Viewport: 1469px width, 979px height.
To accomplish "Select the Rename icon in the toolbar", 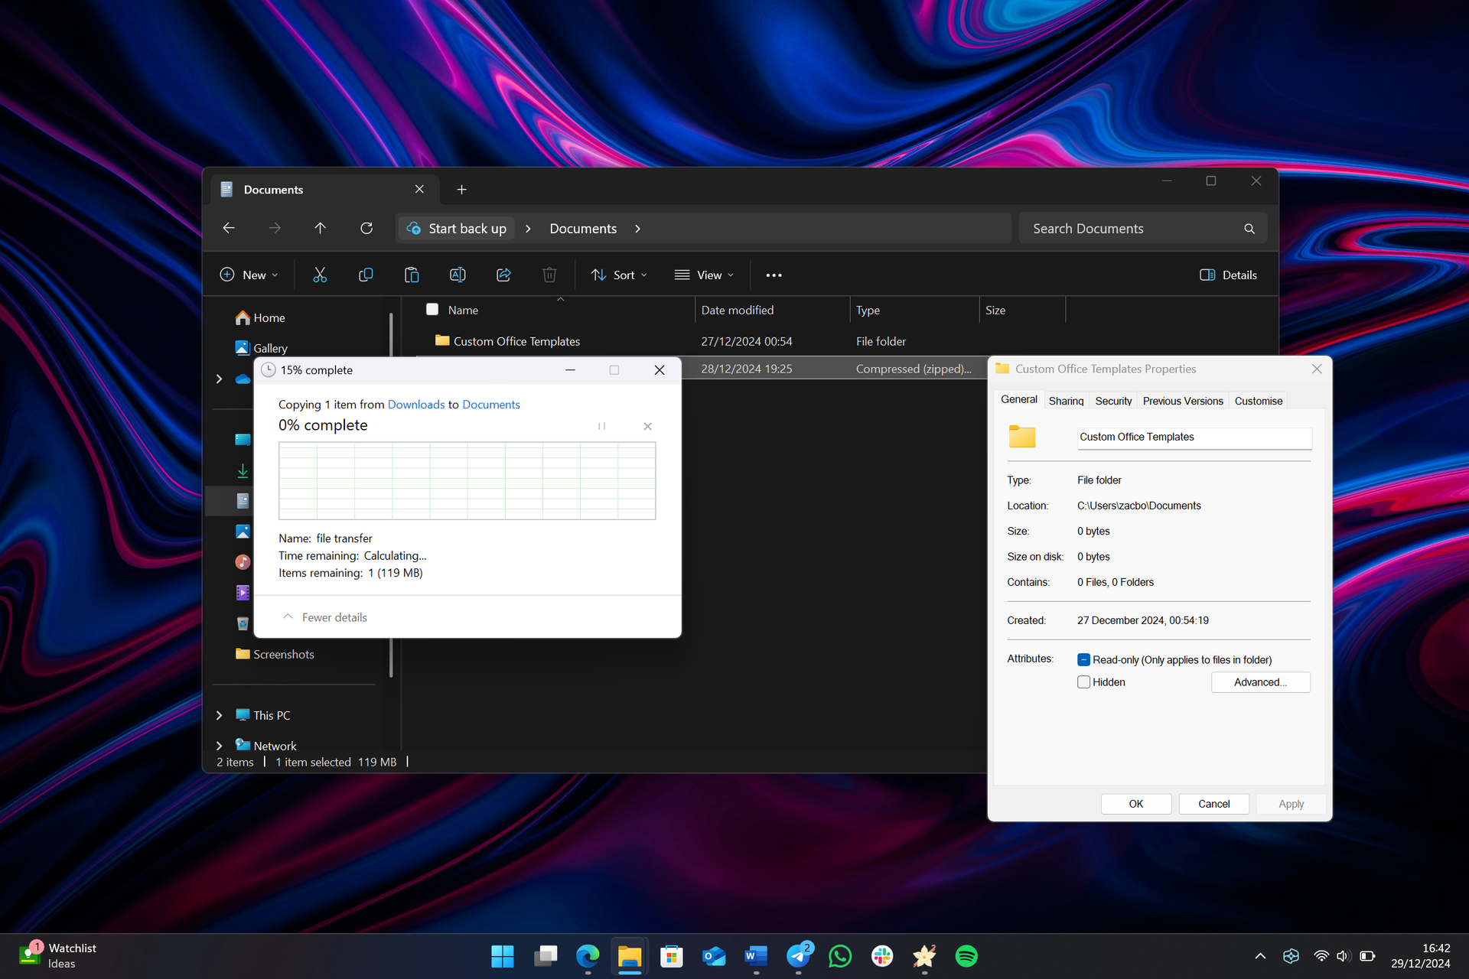I will [x=458, y=275].
